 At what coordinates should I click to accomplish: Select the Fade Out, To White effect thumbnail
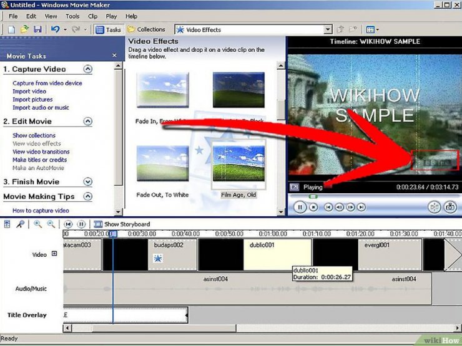[x=162, y=163]
